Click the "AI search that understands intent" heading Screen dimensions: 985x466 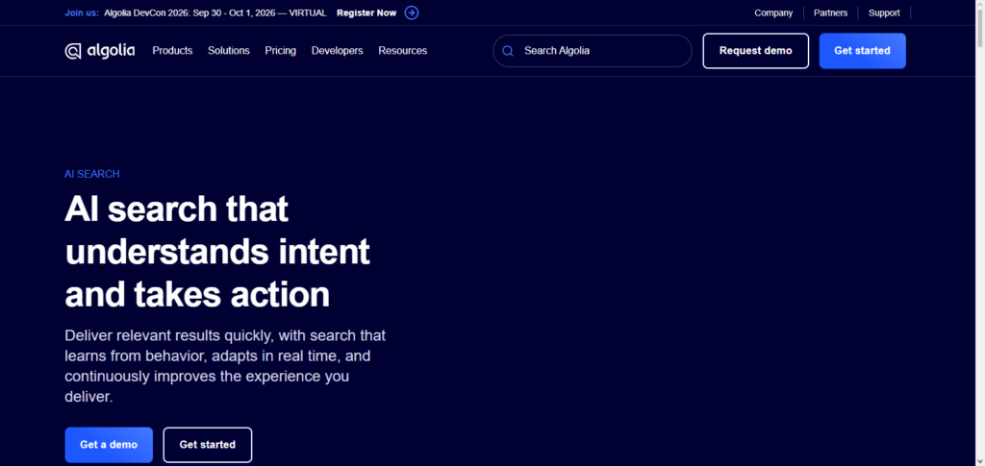[x=217, y=252]
